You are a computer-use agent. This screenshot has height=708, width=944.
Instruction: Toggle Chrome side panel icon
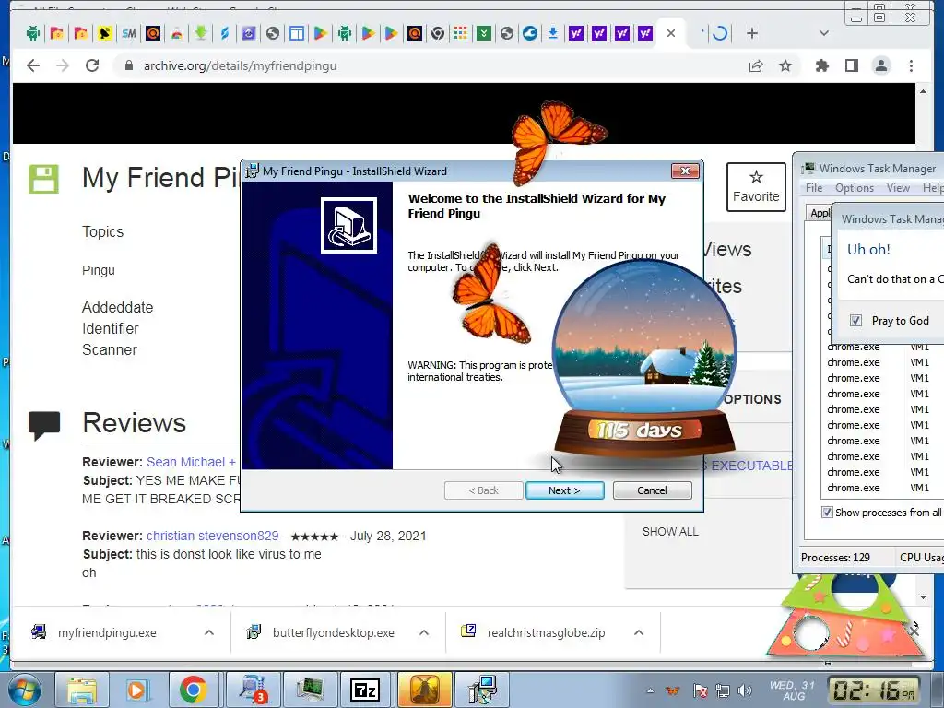pos(851,65)
